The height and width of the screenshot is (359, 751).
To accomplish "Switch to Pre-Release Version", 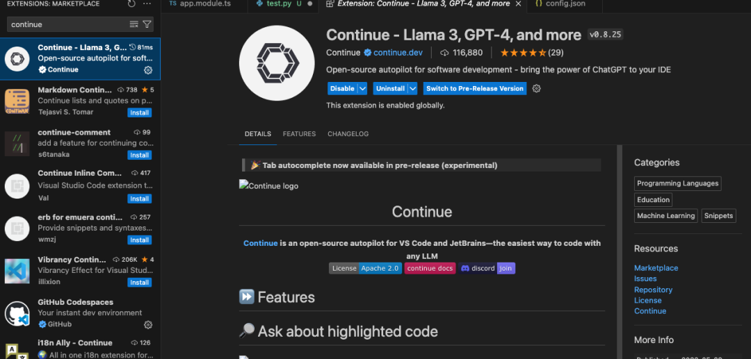I will point(475,88).
